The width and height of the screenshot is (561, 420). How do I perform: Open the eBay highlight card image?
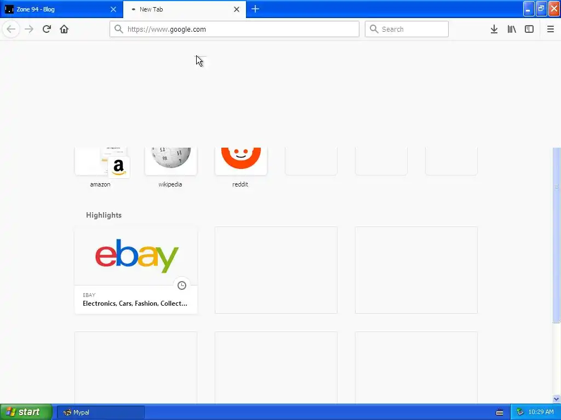click(x=136, y=256)
